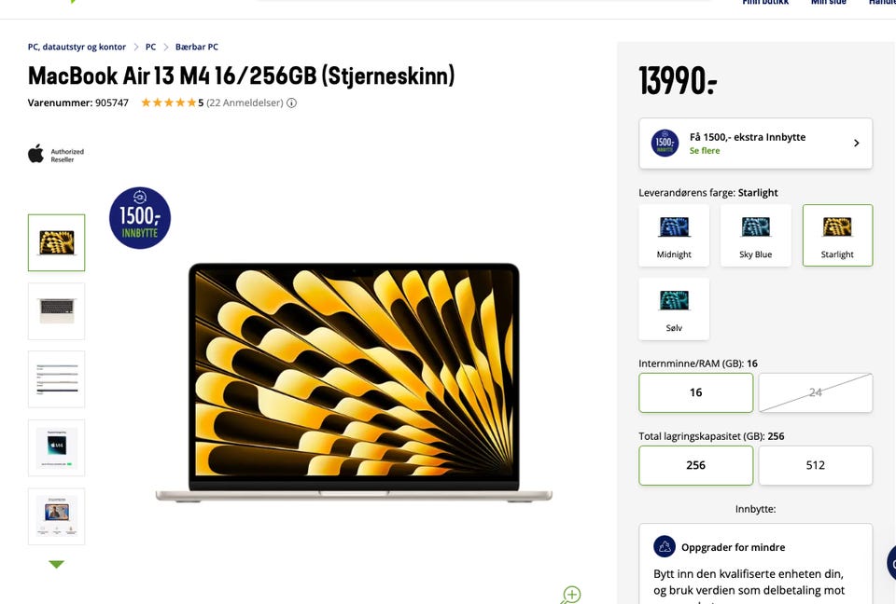Open the 22 Anmeldelser reviews link

point(245,103)
